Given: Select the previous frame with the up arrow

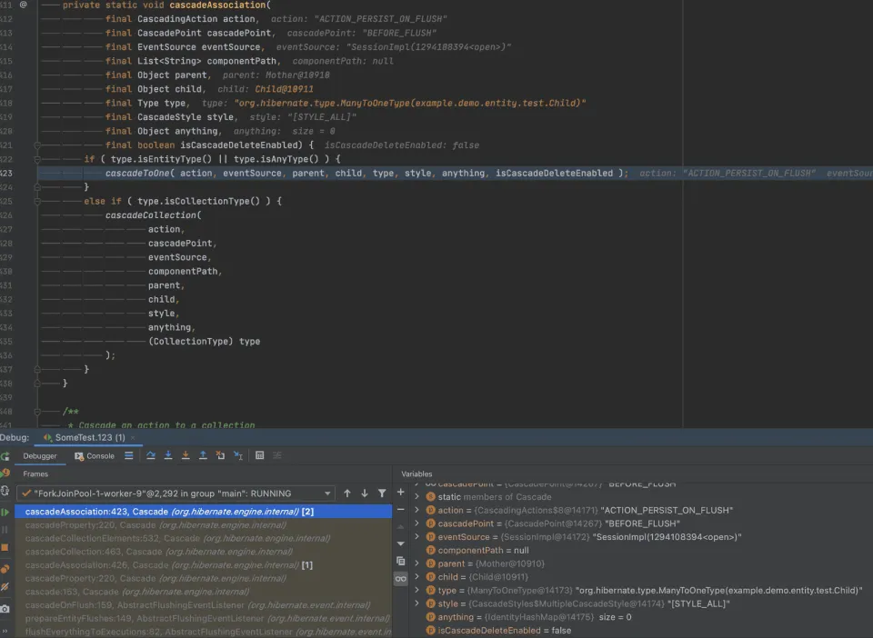Looking at the screenshot, I should click(347, 493).
